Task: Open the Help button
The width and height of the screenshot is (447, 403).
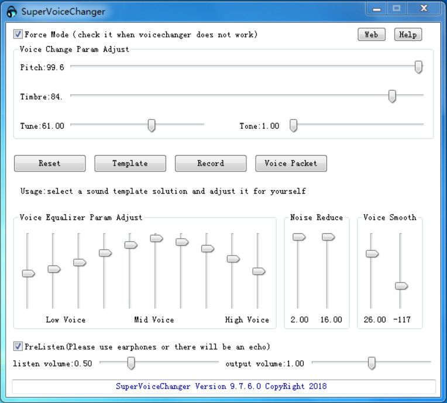Action: coord(408,35)
